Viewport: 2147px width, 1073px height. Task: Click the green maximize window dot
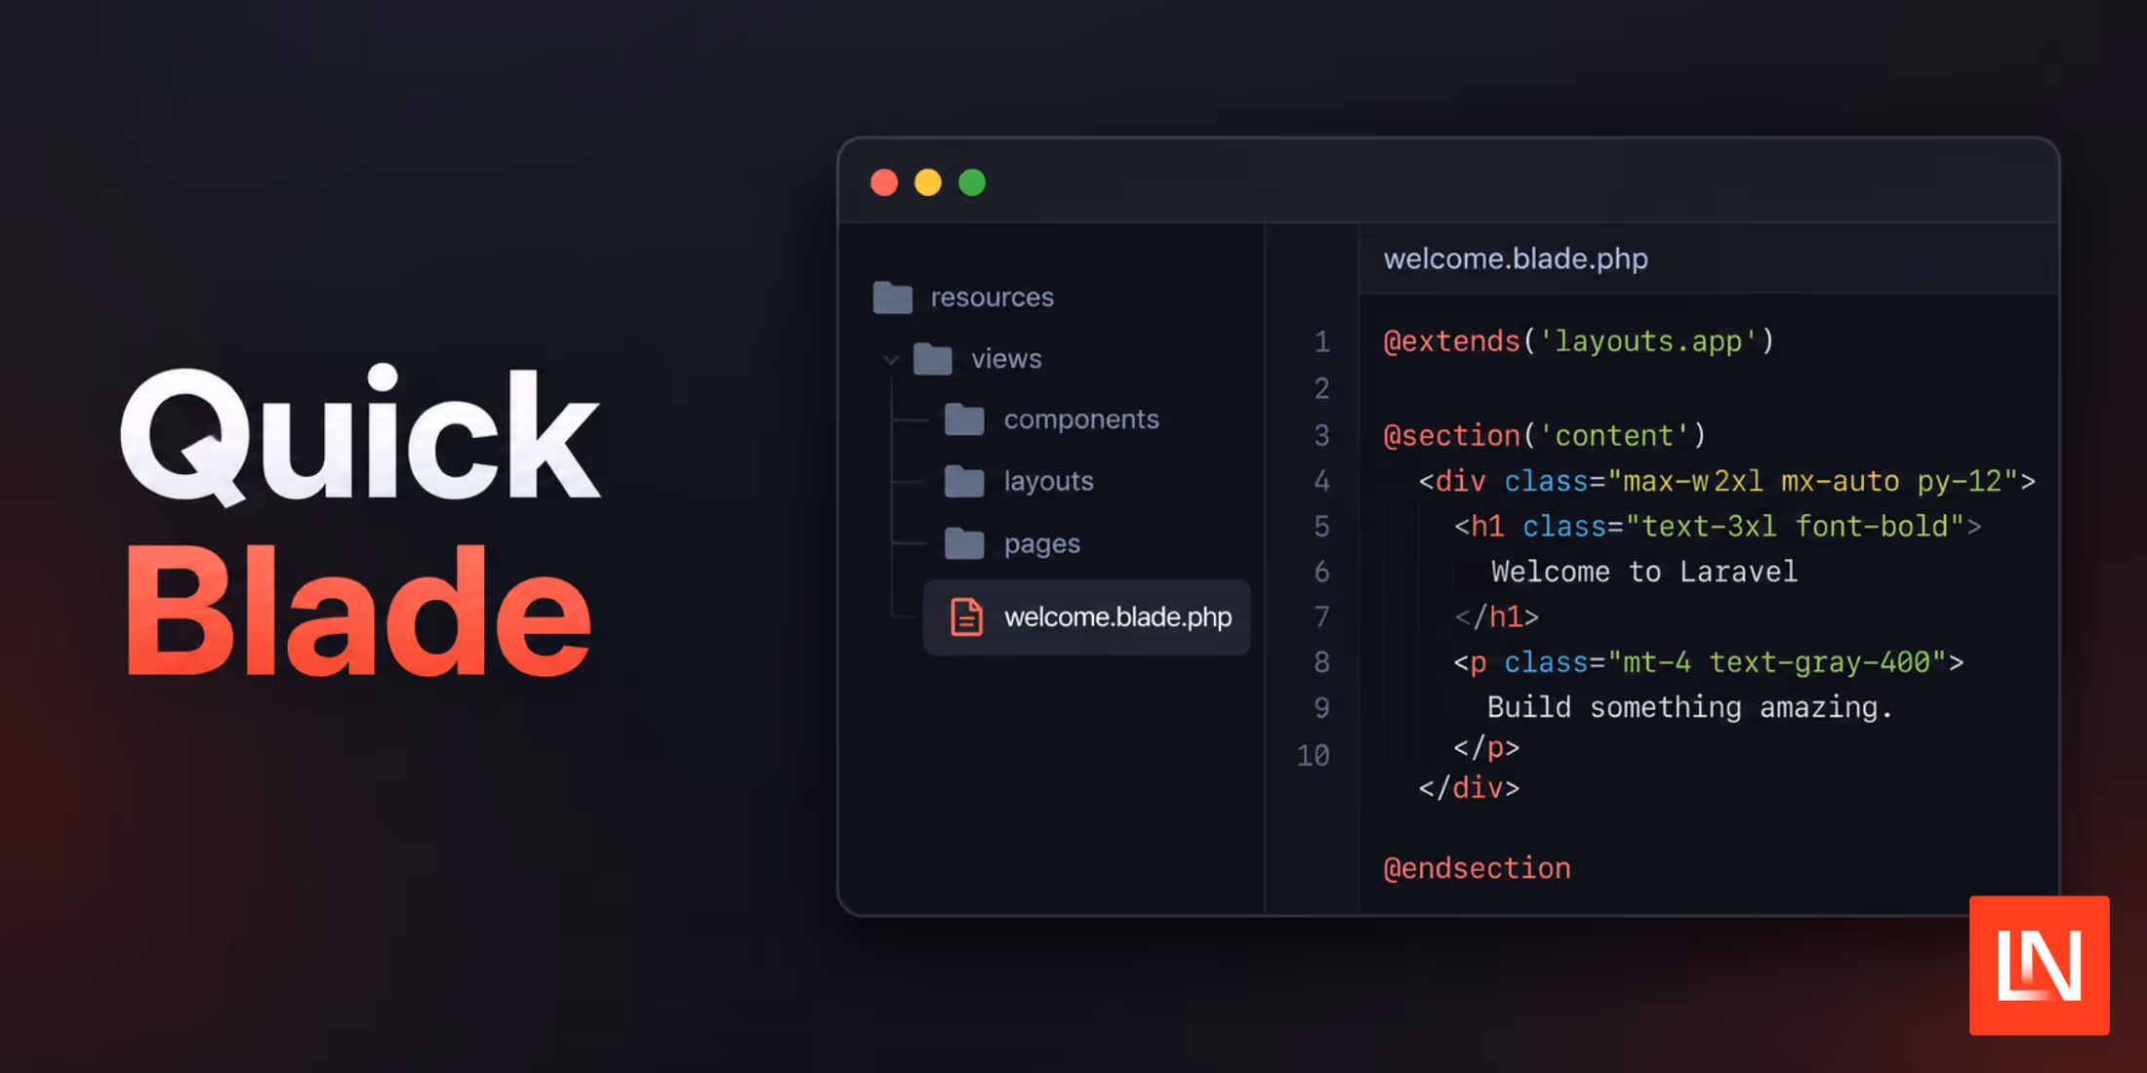pos(972,182)
